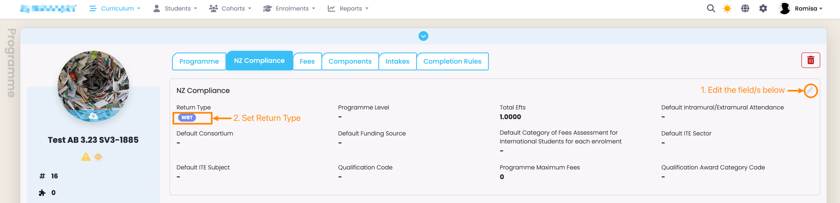840x203 pixels.
Task: Expand the Romisa user menu
Action: click(x=801, y=8)
